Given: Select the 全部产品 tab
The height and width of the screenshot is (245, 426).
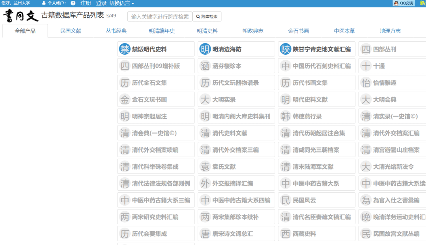Looking at the screenshot, I should pyautogui.click(x=25, y=31).
